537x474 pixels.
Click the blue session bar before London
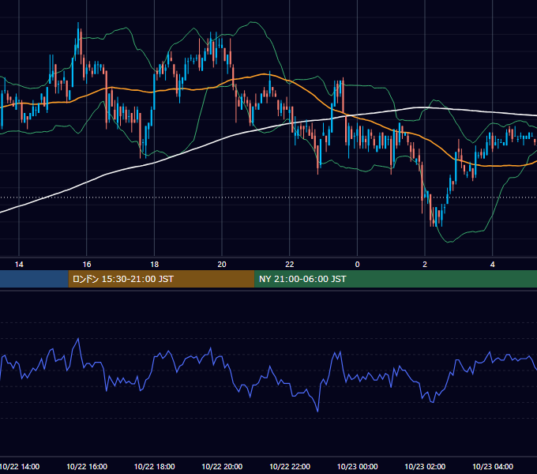point(34,279)
